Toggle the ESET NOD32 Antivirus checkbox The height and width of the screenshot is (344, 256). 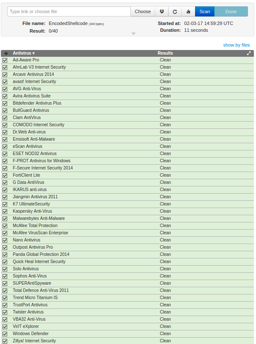5,154
